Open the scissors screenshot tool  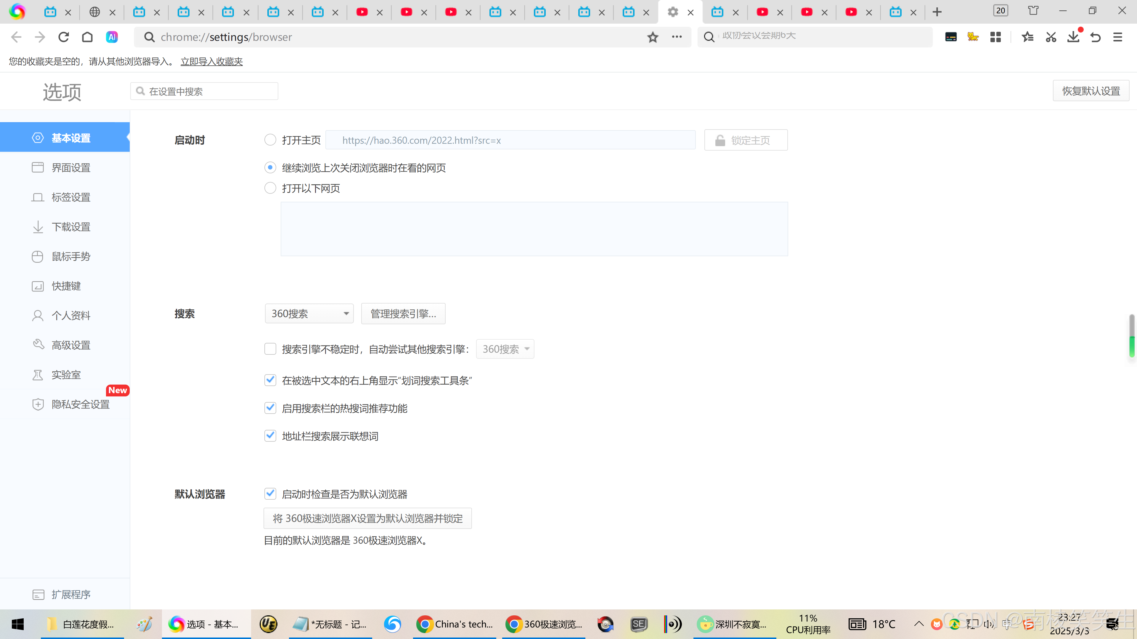[1051, 37]
